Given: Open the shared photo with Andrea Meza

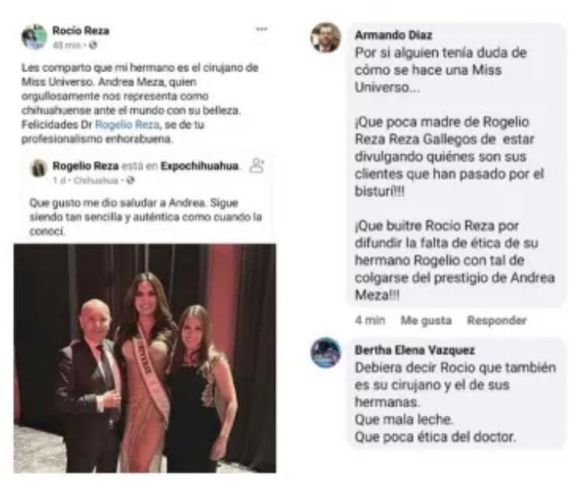Looking at the screenshot, I should (145, 358).
